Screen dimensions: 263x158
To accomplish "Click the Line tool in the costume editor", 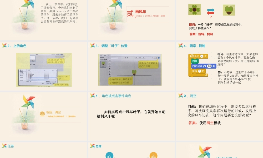I will tap(109, 63).
